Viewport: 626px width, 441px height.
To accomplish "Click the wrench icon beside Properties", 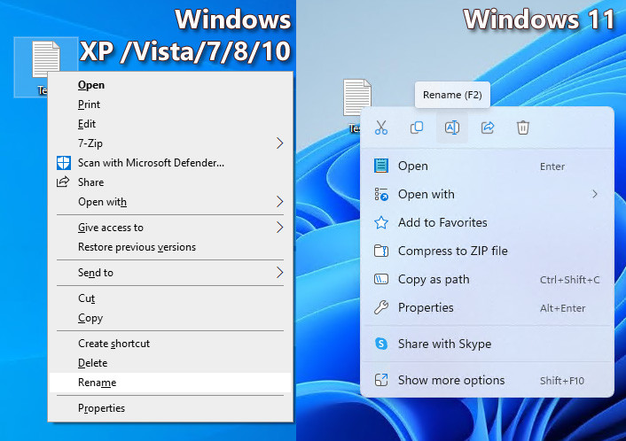I will (381, 307).
